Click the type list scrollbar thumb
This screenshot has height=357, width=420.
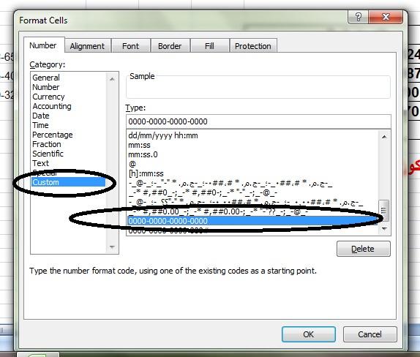384,211
